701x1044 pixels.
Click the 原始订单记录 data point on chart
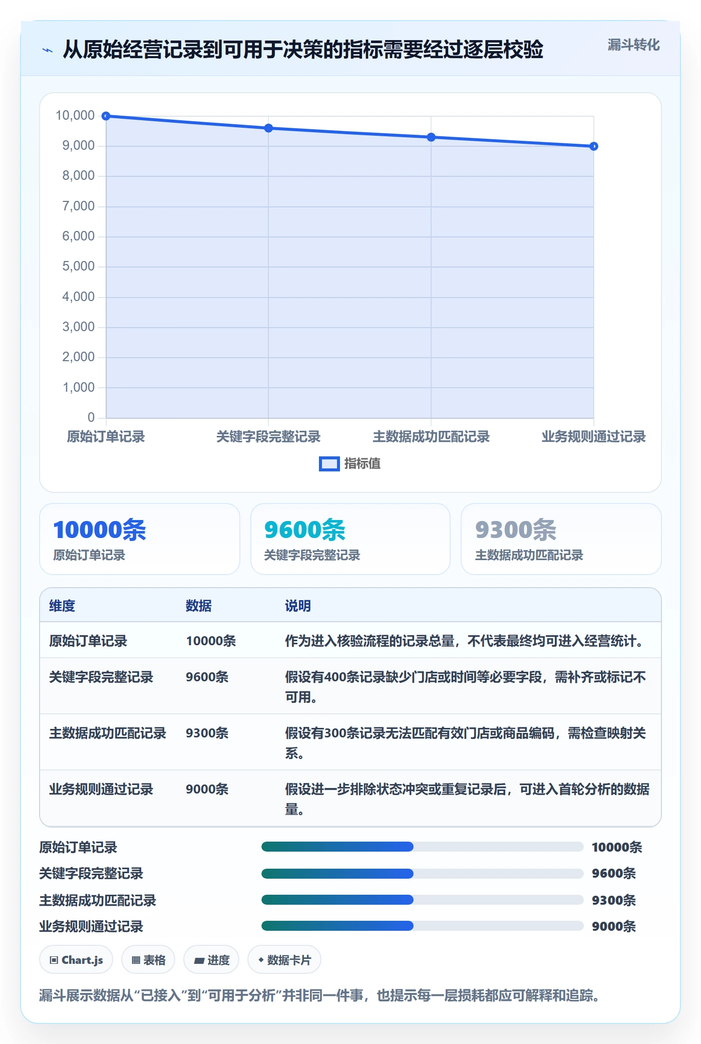[106, 116]
